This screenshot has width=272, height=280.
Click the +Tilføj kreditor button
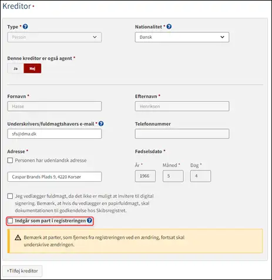(x=22, y=271)
